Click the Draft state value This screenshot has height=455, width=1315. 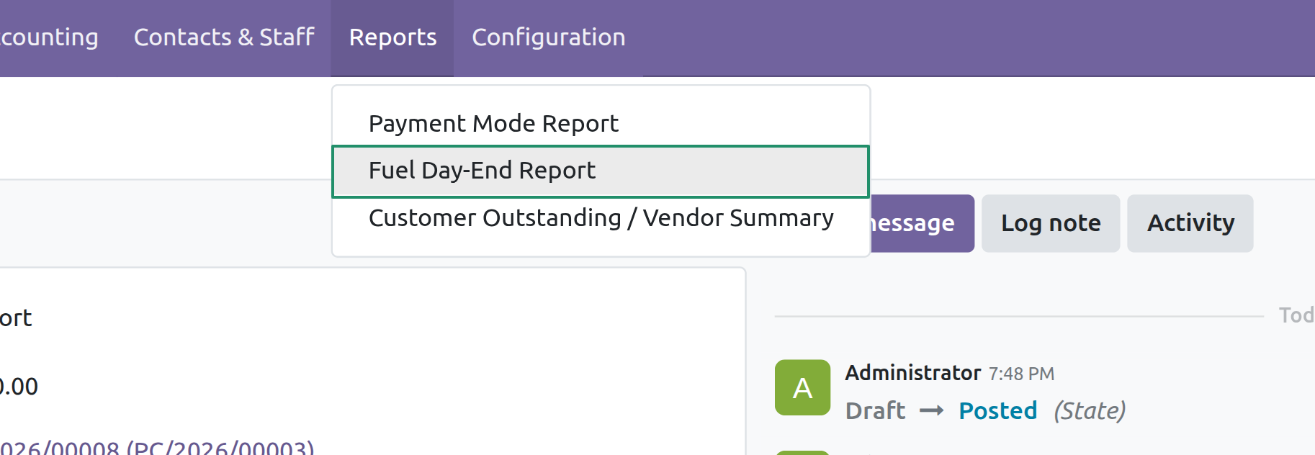coord(875,410)
